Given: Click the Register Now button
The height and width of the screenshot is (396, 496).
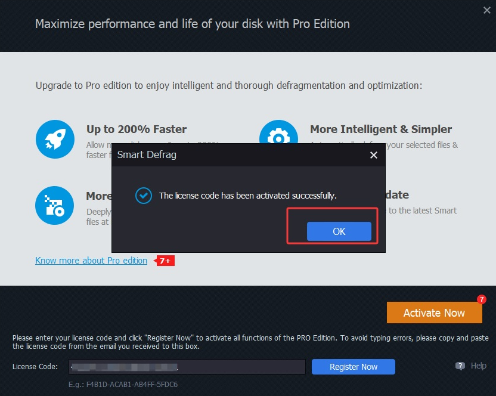Looking at the screenshot, I should click(353, 367).
